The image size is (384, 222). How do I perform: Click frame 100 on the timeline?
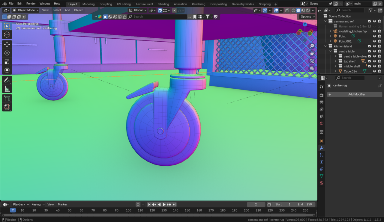click(128, 210)
